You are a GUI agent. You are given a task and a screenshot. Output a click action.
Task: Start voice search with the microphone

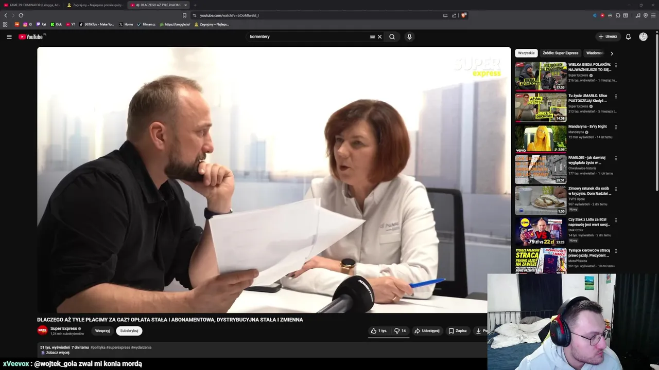point(409,36)
